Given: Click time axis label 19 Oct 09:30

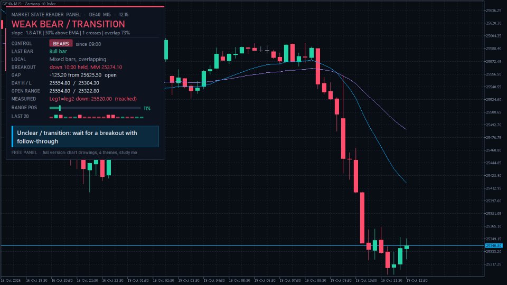Looking at the screenshot, I should tap(341, 280).
